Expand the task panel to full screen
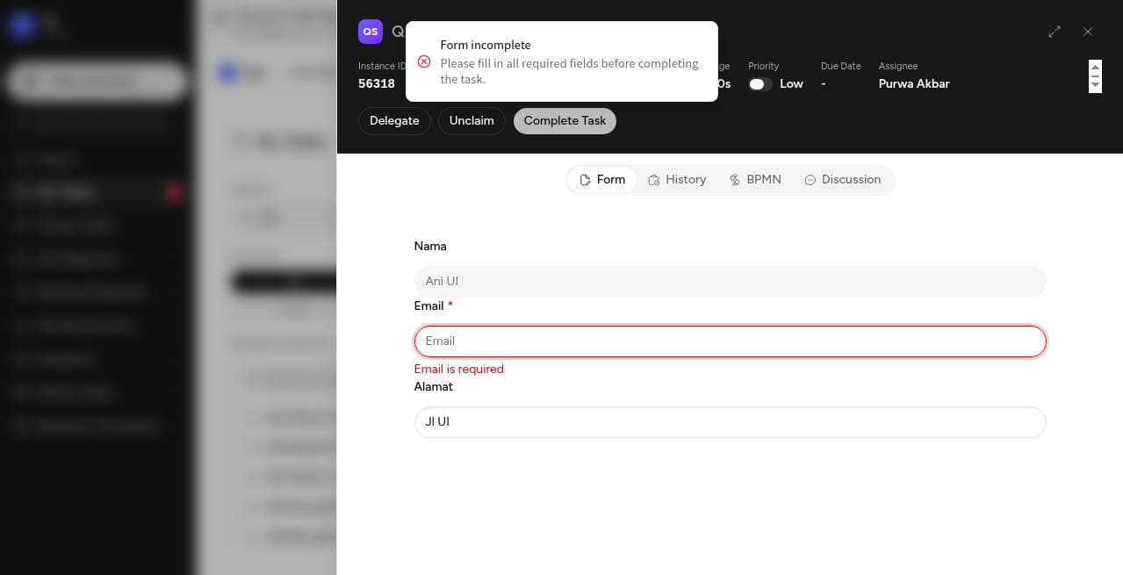 coord(1055,32)
